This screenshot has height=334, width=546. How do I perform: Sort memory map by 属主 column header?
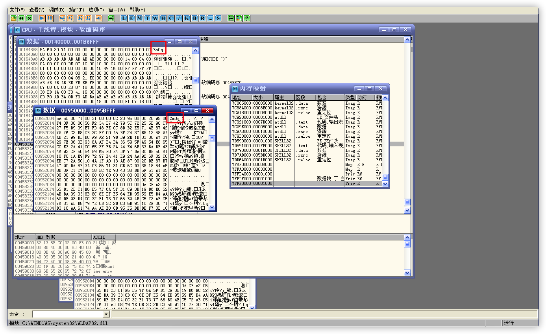tap(283, 98)
